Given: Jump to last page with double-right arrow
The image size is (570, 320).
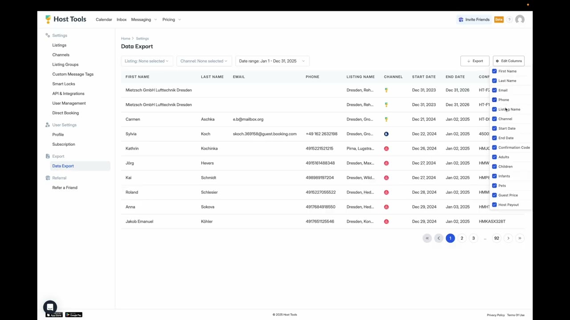Looking at the screenshot, I should (x=520, y=238).
